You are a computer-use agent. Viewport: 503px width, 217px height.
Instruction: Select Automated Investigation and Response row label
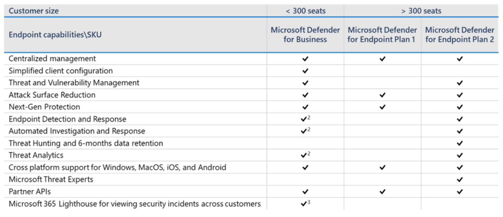click(77, 131)
